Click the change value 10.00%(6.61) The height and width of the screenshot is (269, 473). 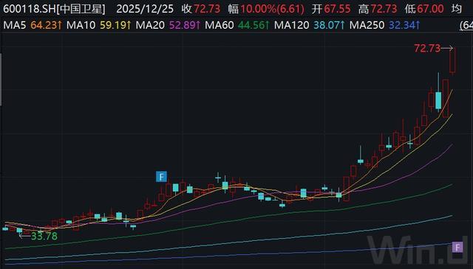[272, 9]
